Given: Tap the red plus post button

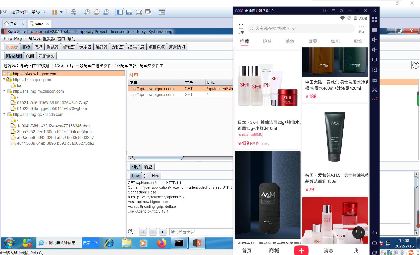Looking at the screenshot, I should 301,250.
